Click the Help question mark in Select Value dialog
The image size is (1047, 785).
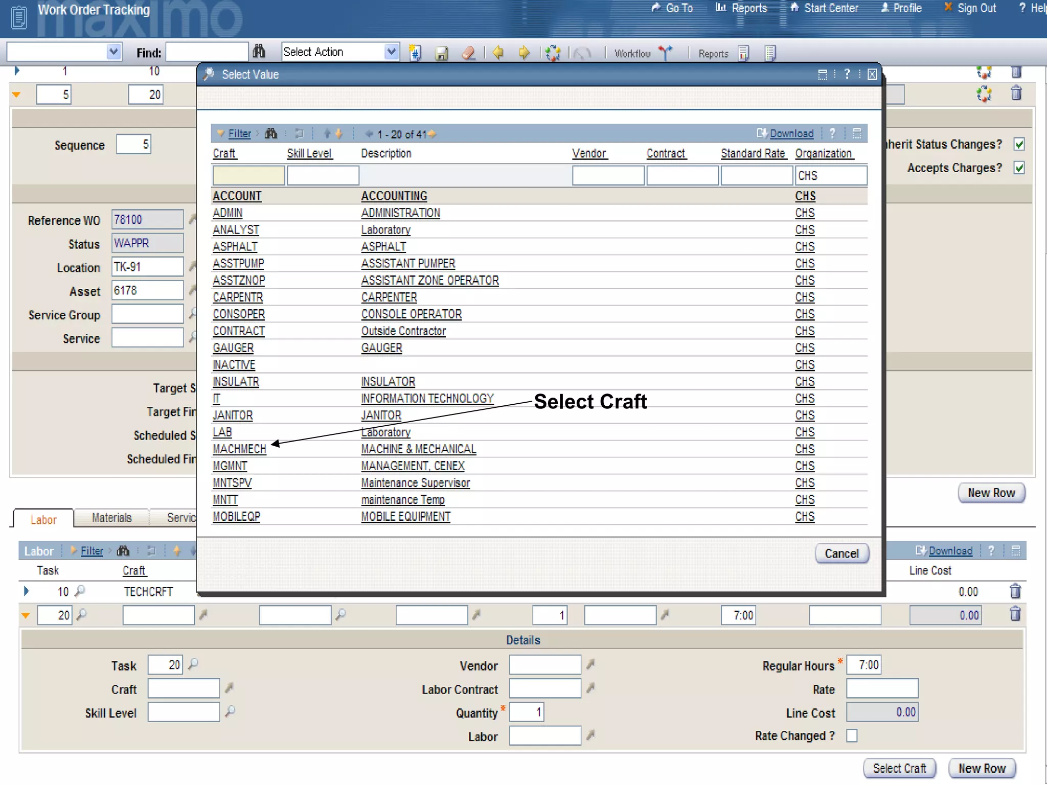pyautogui.click(x=847, y=74)
